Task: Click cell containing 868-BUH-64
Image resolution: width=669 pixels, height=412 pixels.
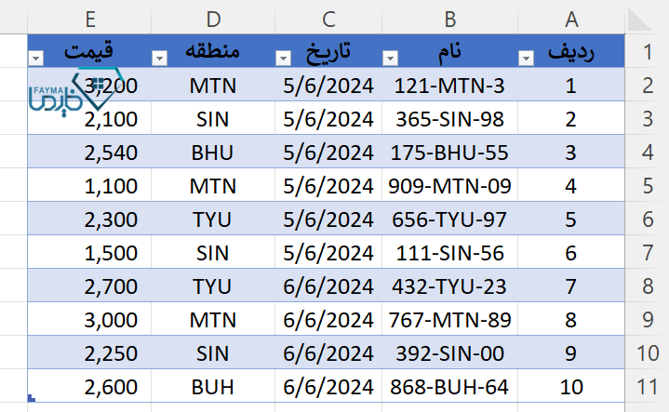Action: pyautogui.click(x=449, y=386)
